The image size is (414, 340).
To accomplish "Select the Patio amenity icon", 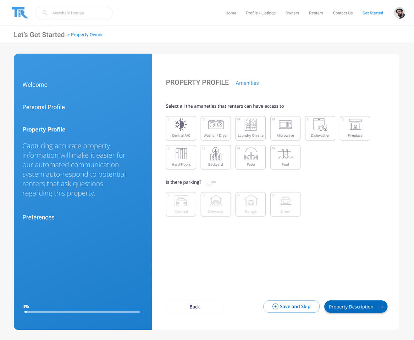I will (x=250, y=157).
